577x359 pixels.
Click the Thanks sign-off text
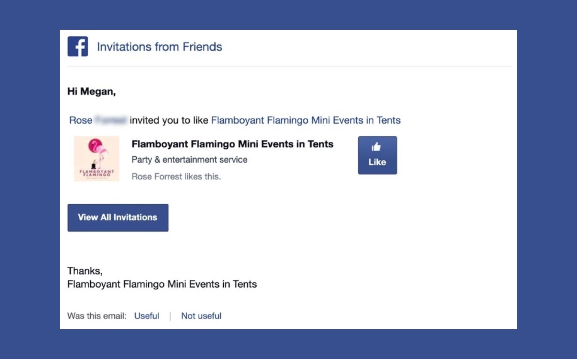click(x=85, y=271)
